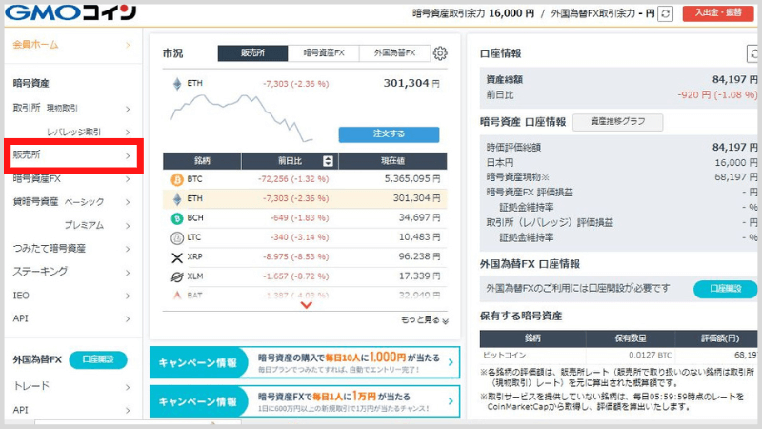This screenshot has height=429, width=762.
Task: Open 暗号資産FX menu item
Action: pos(73,178)
